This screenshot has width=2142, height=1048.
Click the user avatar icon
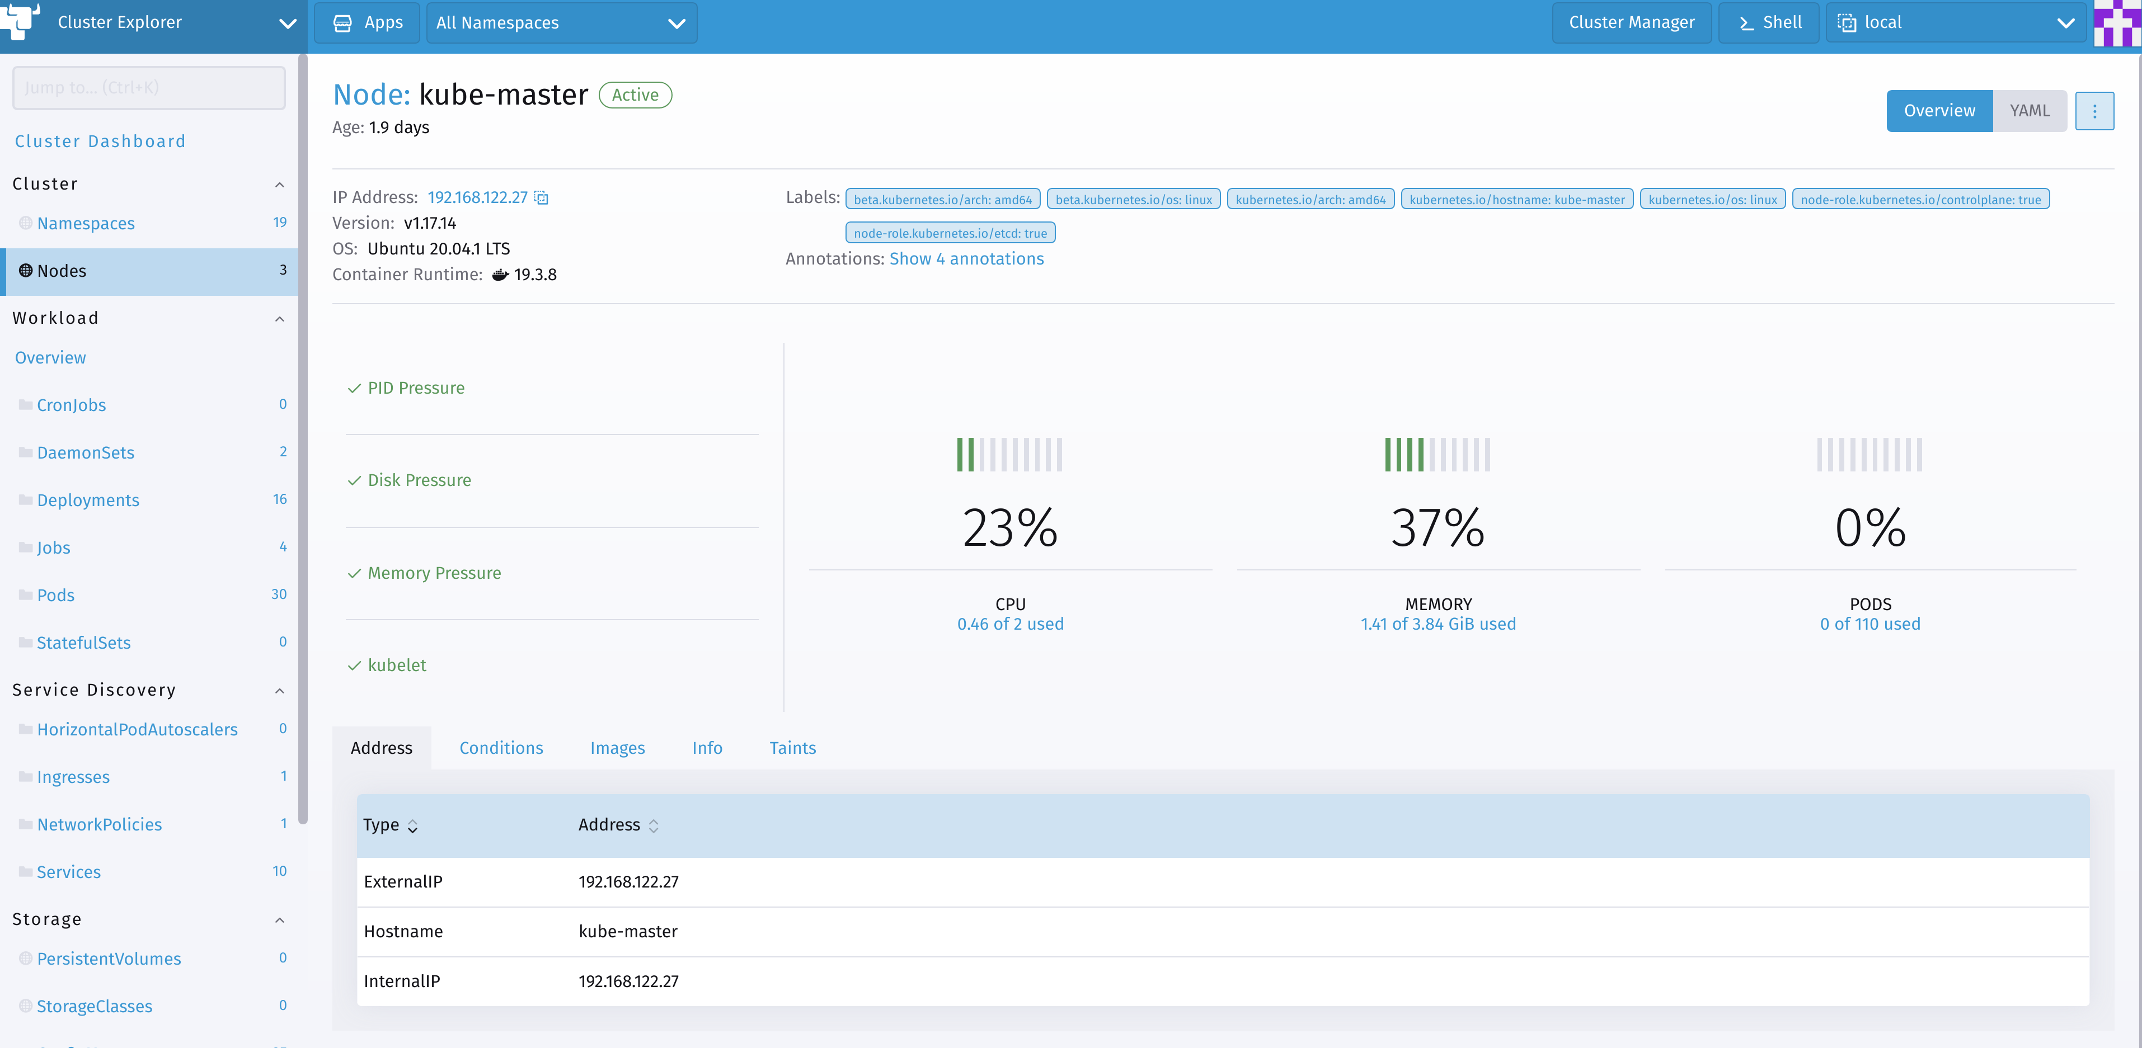2116,22
